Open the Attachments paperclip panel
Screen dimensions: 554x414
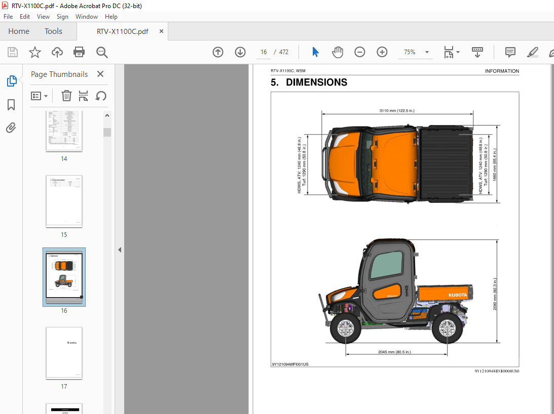coord(11,128)
